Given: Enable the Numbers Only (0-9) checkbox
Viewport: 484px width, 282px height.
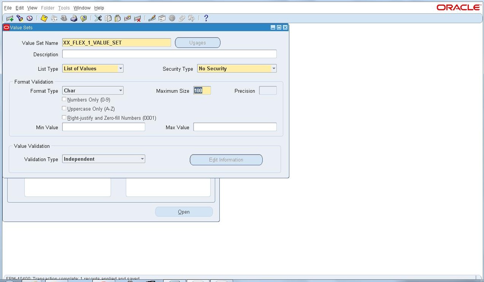Looking at the screenshot, I should (x=64, y=99).
